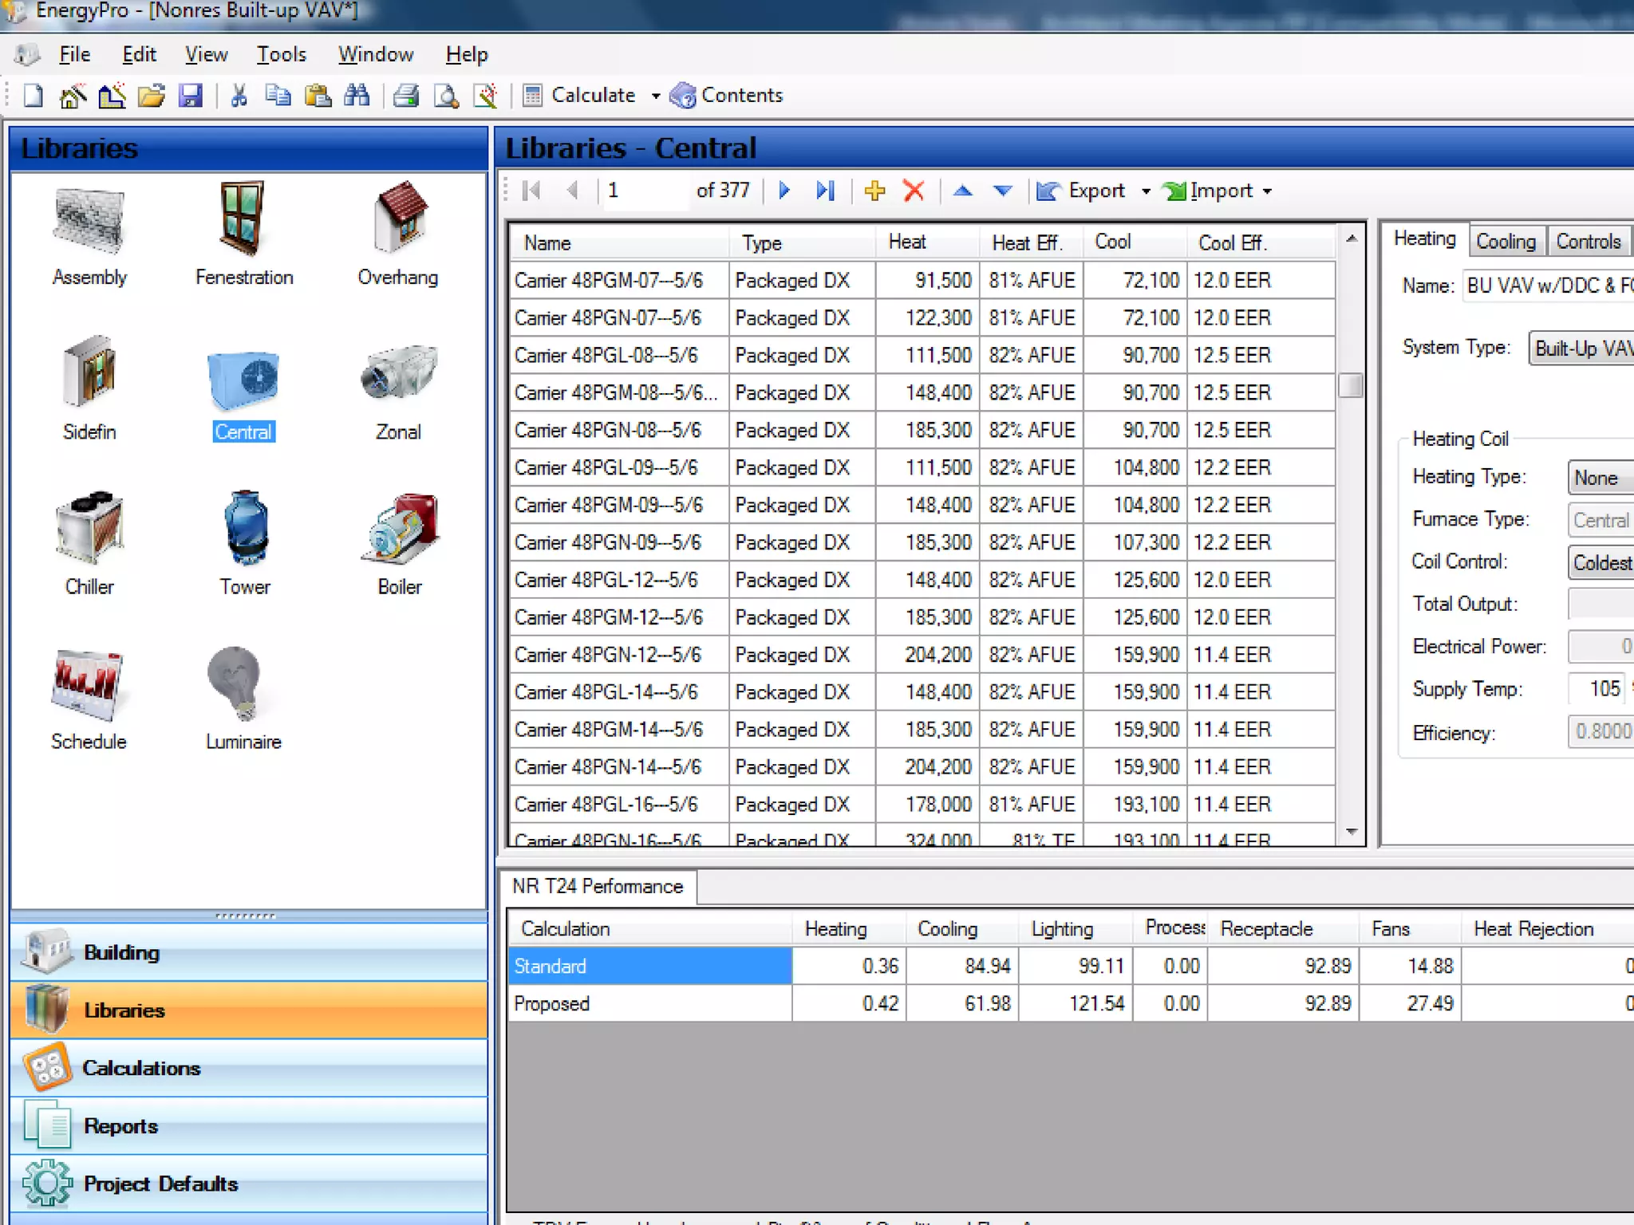The width and height of the screenshot is (1634, 1225).
Task: Move record up with blue arrow
Action: pos(963,191)
